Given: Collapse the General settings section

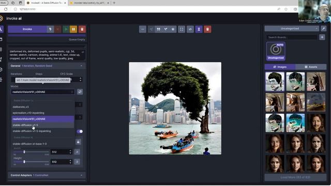Looking at the screenshot, I should [x=47, y=66].
